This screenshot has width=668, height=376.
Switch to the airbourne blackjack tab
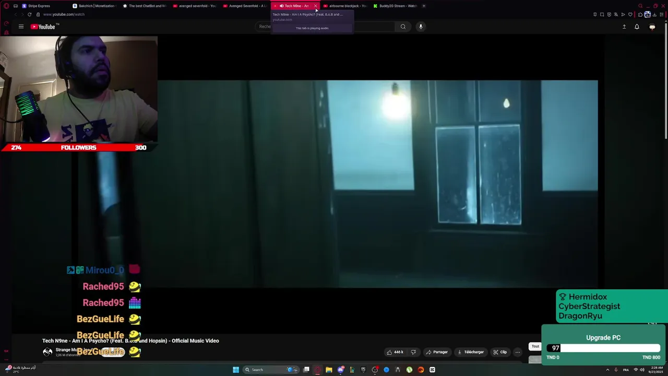(344, 6)
